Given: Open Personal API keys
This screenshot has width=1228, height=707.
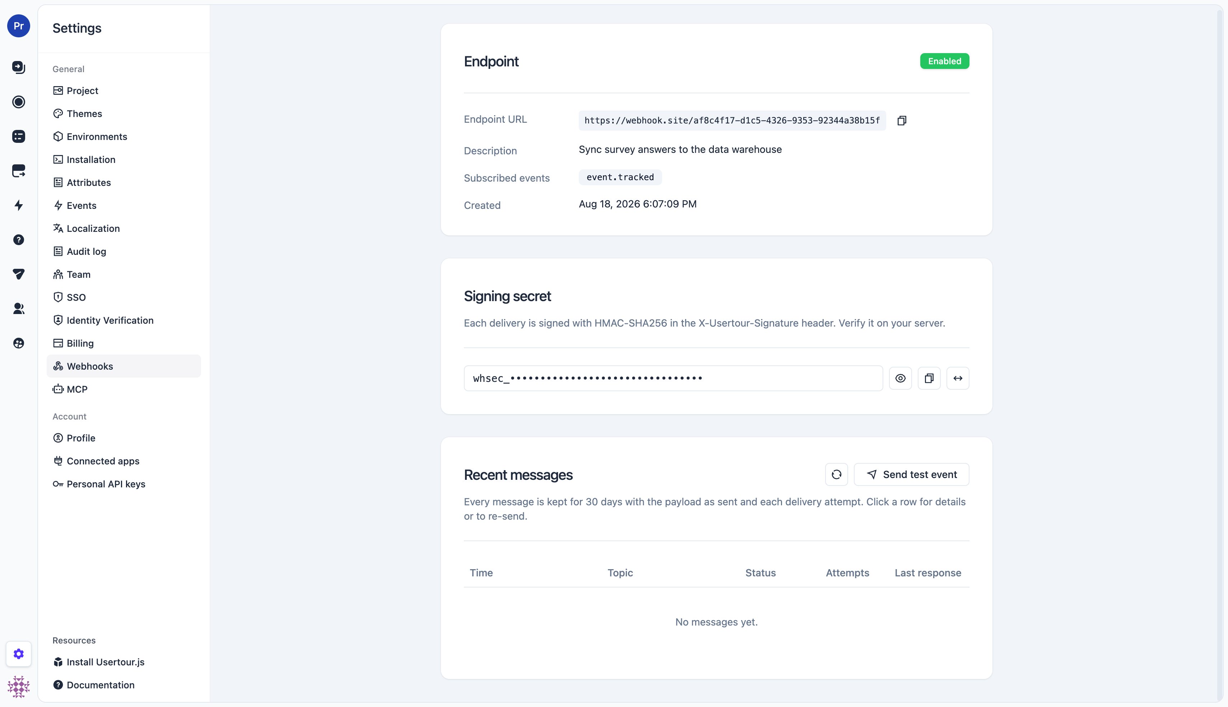Looking at the screenshot, I should tap(124, 484).
